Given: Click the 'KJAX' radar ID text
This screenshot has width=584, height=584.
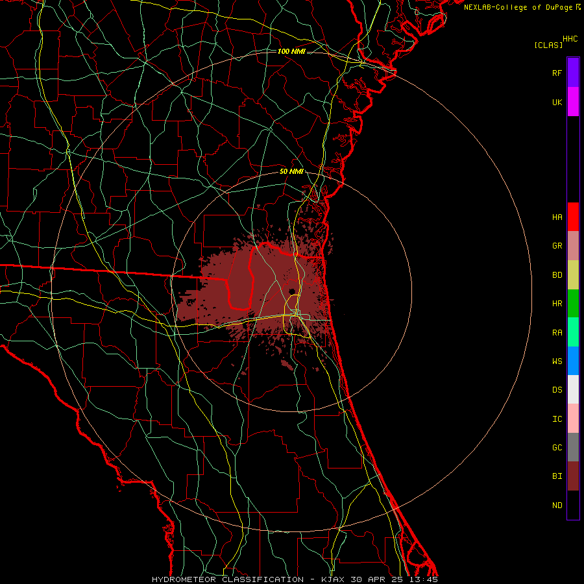Looking at the screenshot, I should point(333,579).
